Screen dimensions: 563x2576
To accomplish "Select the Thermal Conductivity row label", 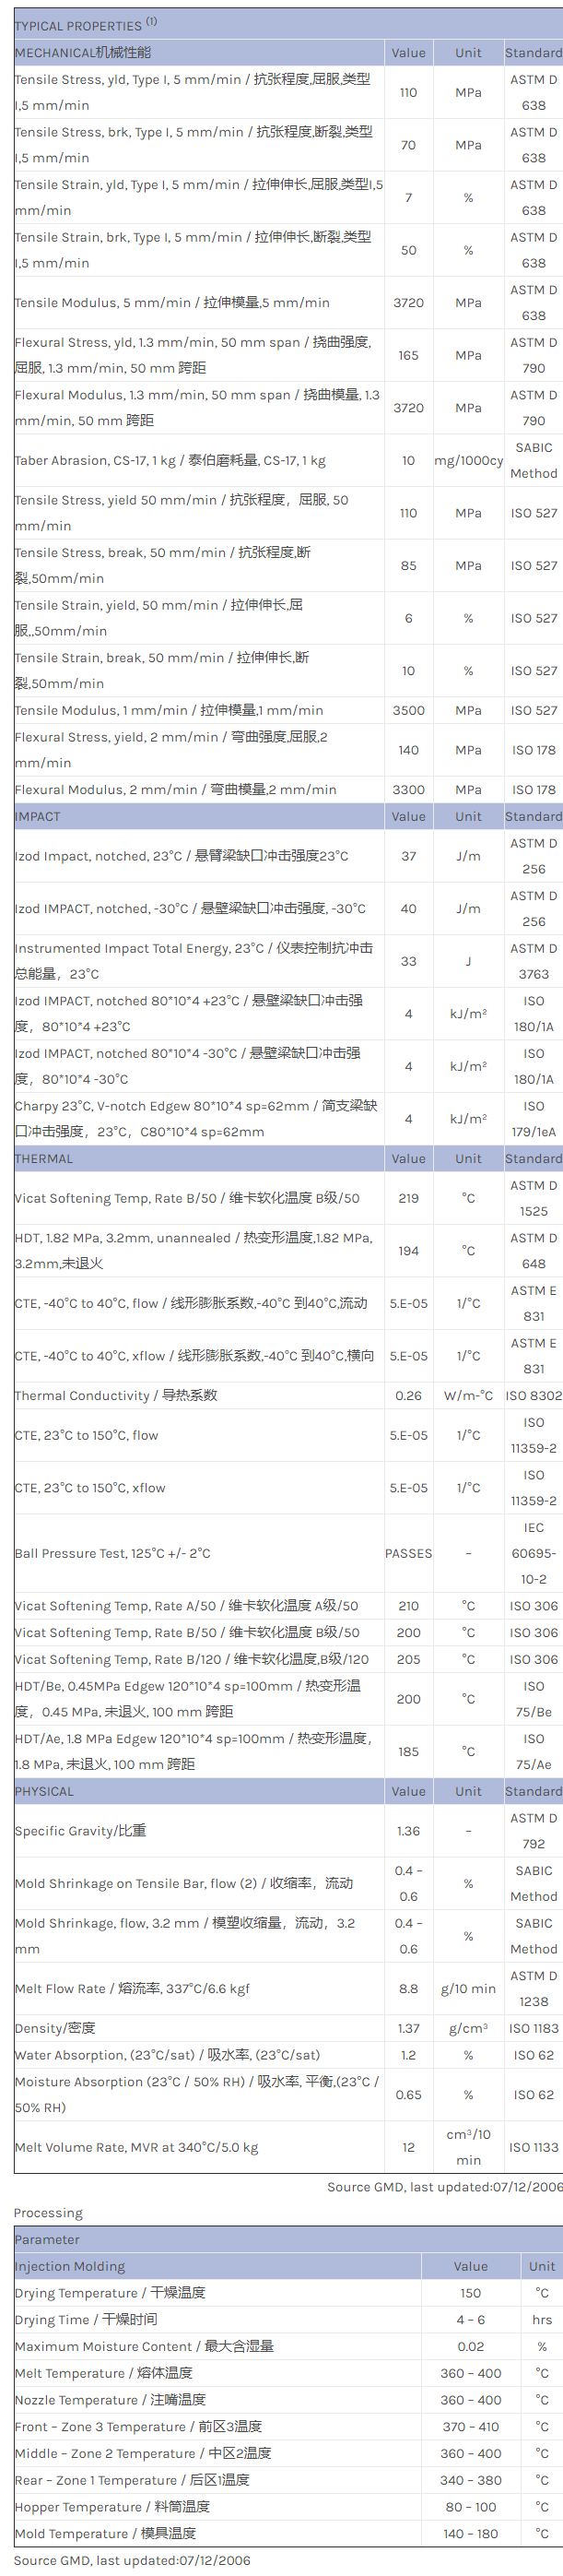I will click(116, 1395).
